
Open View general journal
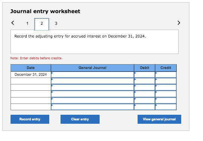[x=159, y=119]
